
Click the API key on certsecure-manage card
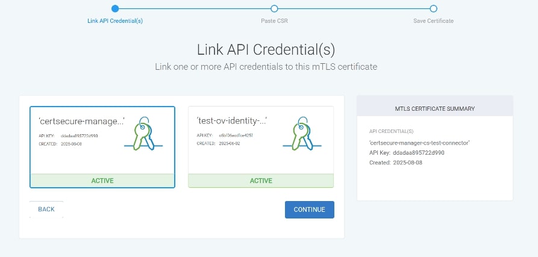[x=80, y=135]
